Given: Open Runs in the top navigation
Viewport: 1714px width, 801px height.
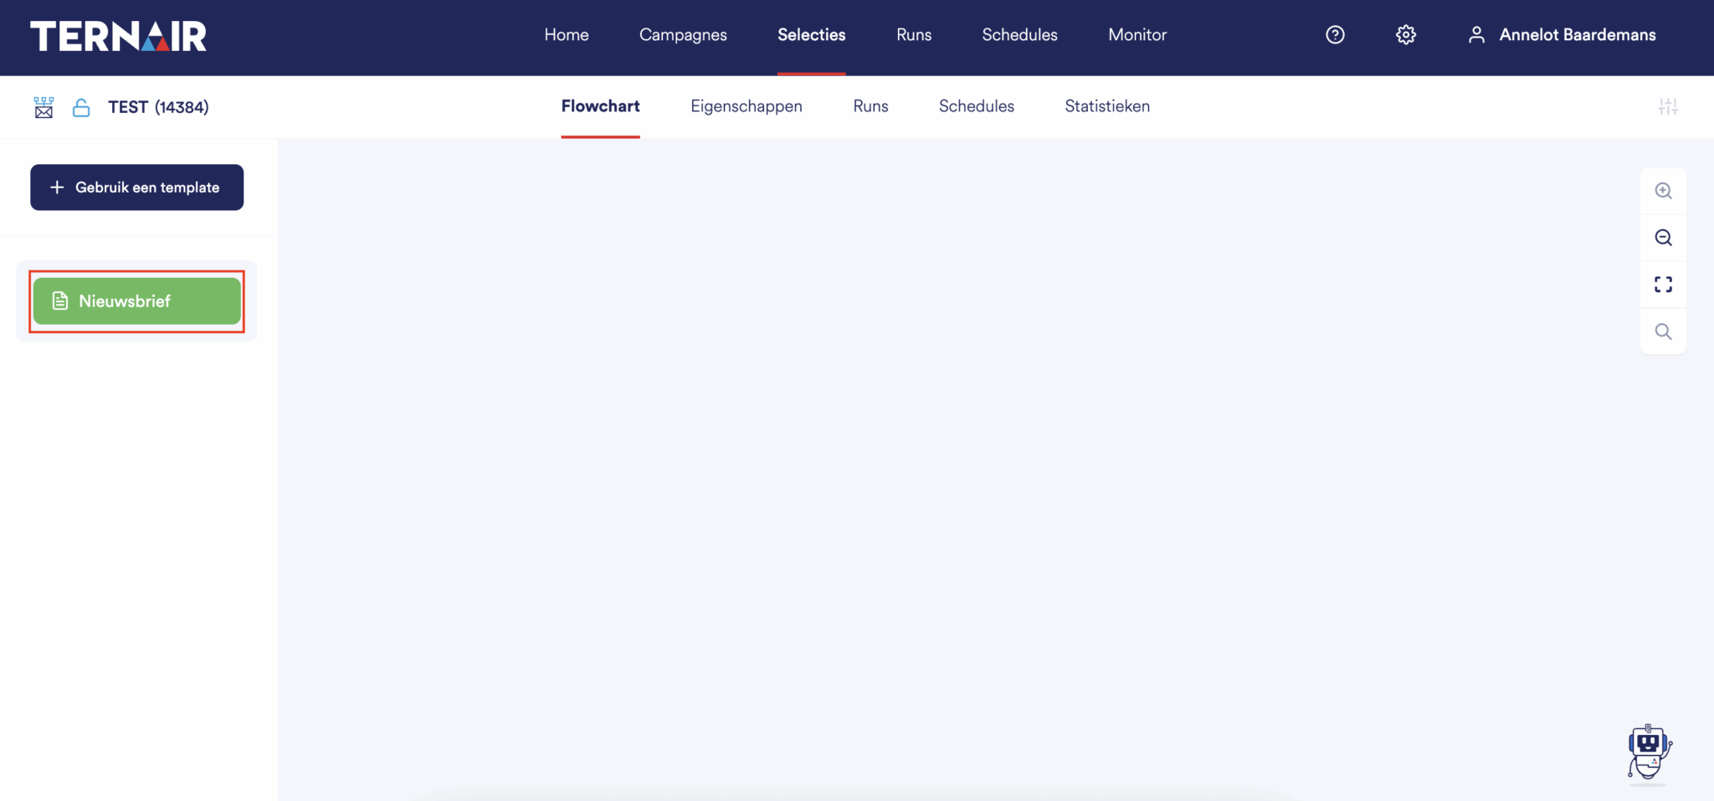Looking at the screenshot, I should [914, 34].
